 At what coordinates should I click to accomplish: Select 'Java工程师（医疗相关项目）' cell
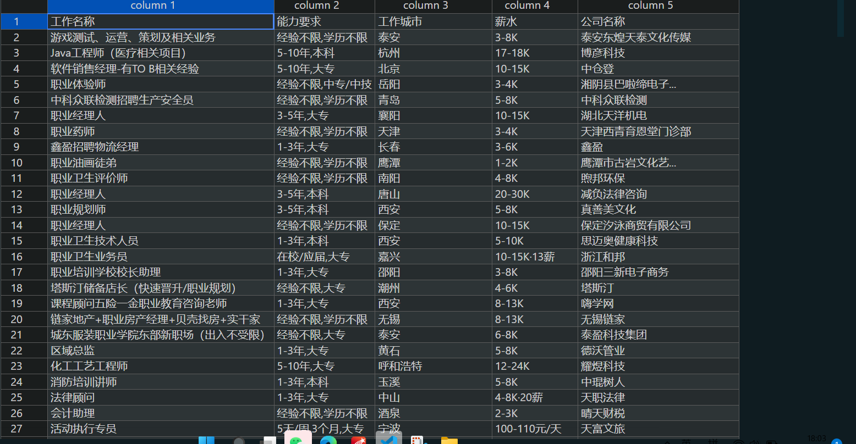coord(161,53)
